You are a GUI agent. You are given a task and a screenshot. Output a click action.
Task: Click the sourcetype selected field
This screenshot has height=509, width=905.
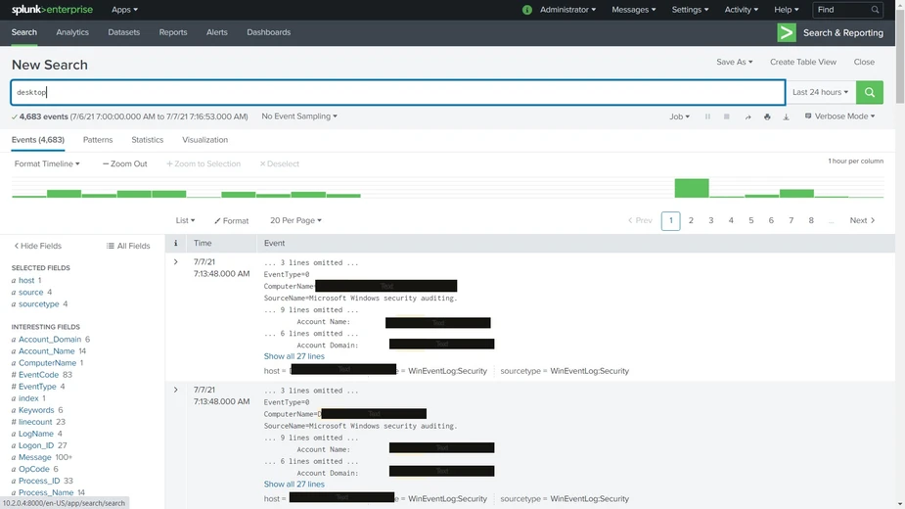tap(39, 303)
